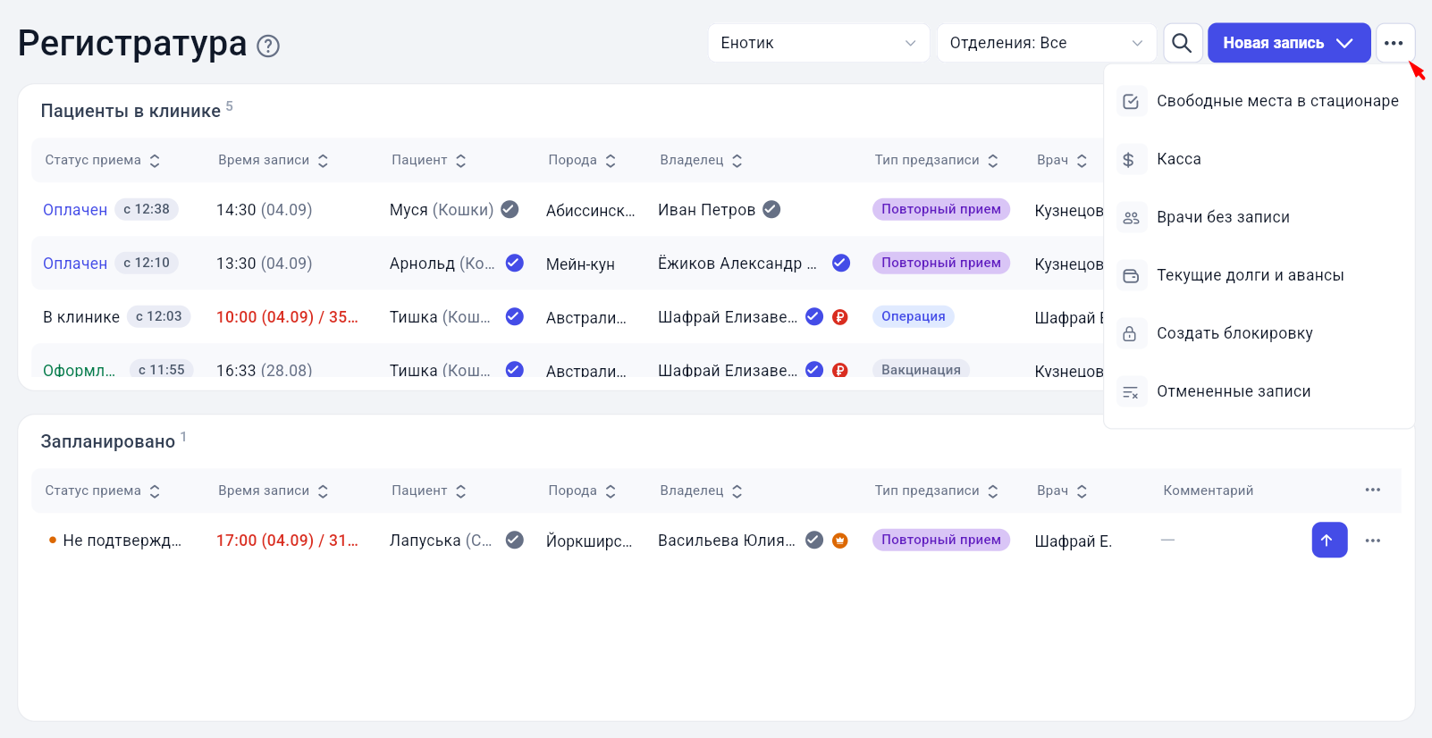The height and width of the screenshot is (738, 1432).
Task: Click the lock icon for Создать блокировку
Action: 1131,333
